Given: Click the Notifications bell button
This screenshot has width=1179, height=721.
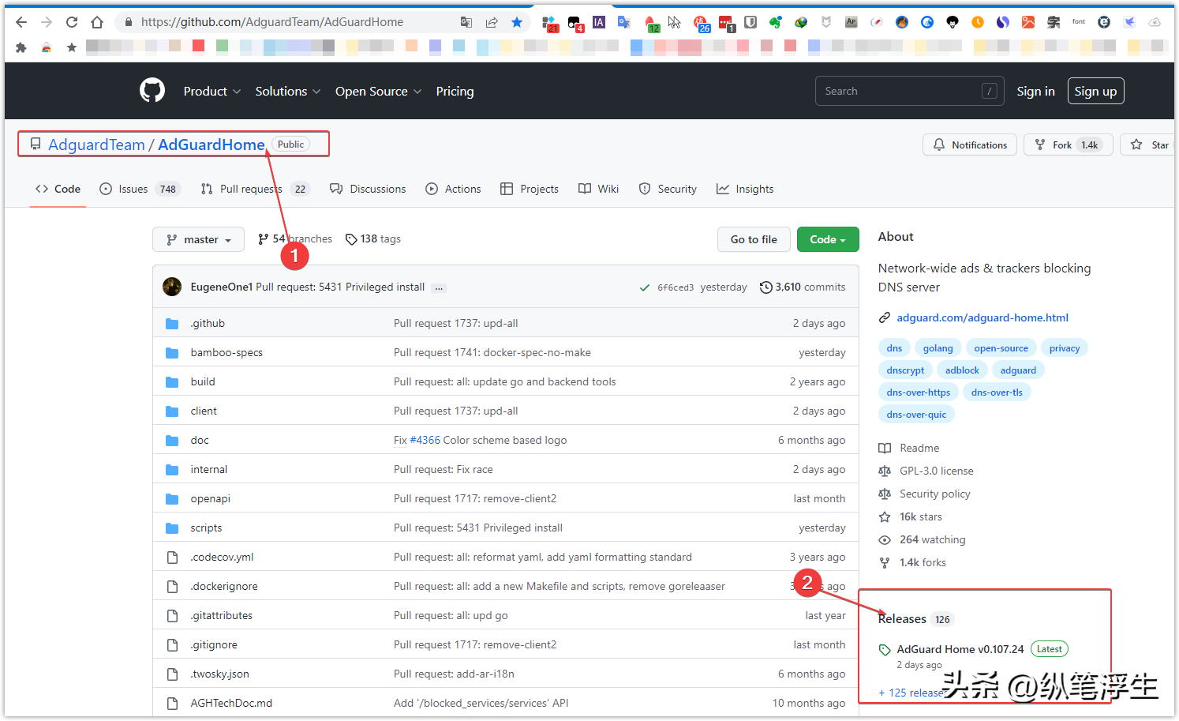Looking at the screenshot, I should point(970,145).
